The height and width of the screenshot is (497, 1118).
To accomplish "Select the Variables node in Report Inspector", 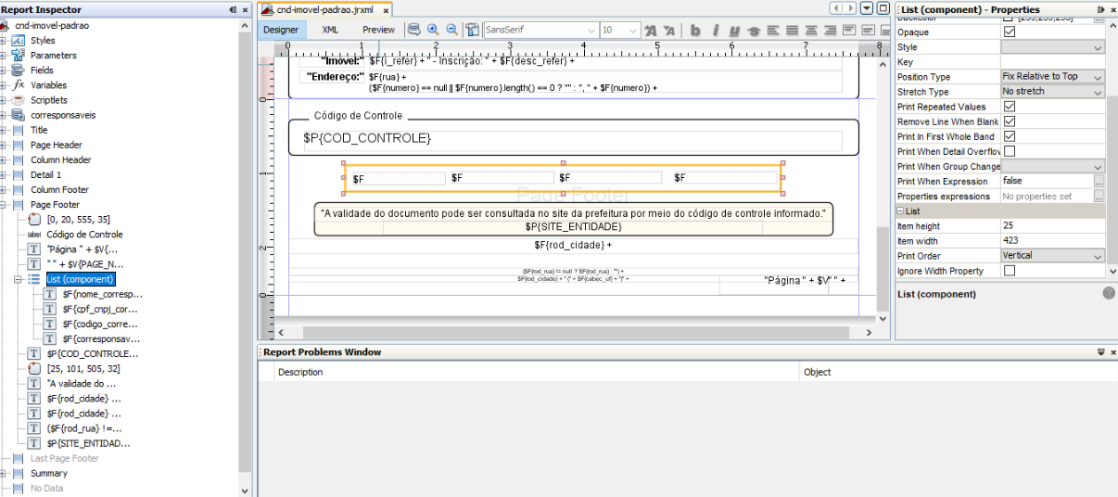I will tap(48, 85).
